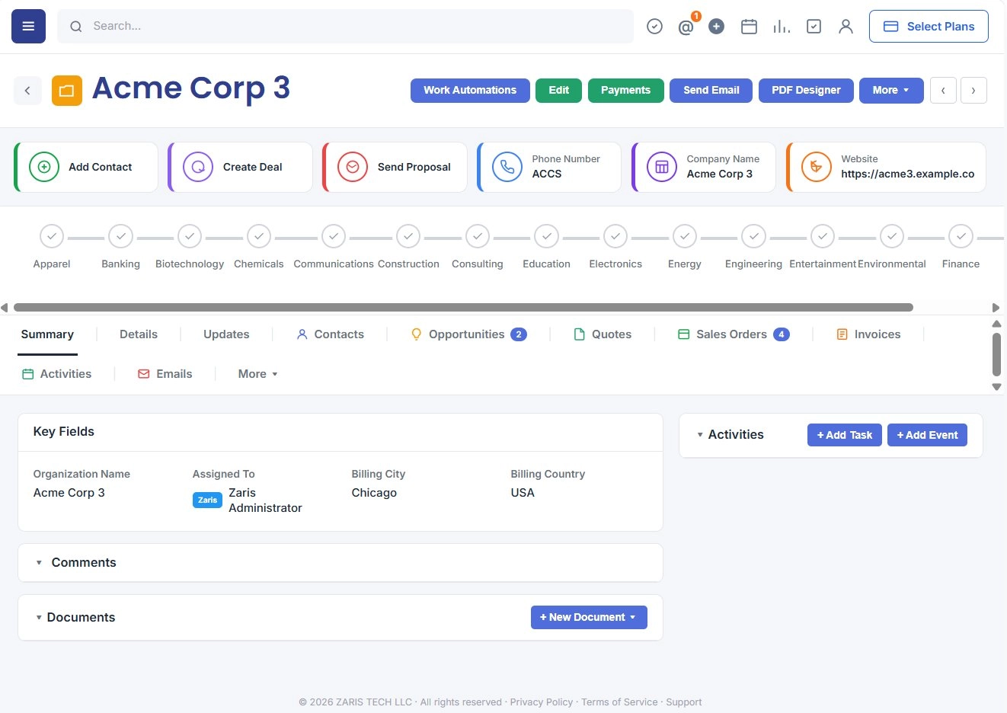Click the Add Contact plus circle icon
The width and height of the screenshot is (1007, 713).
pos(44,167)
